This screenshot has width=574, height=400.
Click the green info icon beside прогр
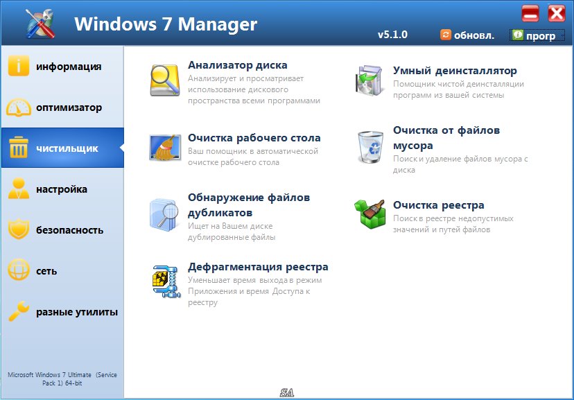click(x=518, y=35)
